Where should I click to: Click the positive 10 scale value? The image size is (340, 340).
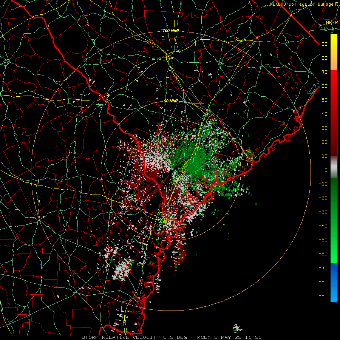click(x=325, y=156)
